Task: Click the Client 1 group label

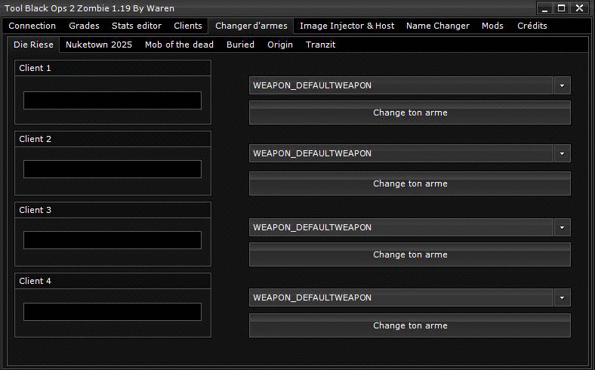Action: pyautogui.click(x=35, y=68)
